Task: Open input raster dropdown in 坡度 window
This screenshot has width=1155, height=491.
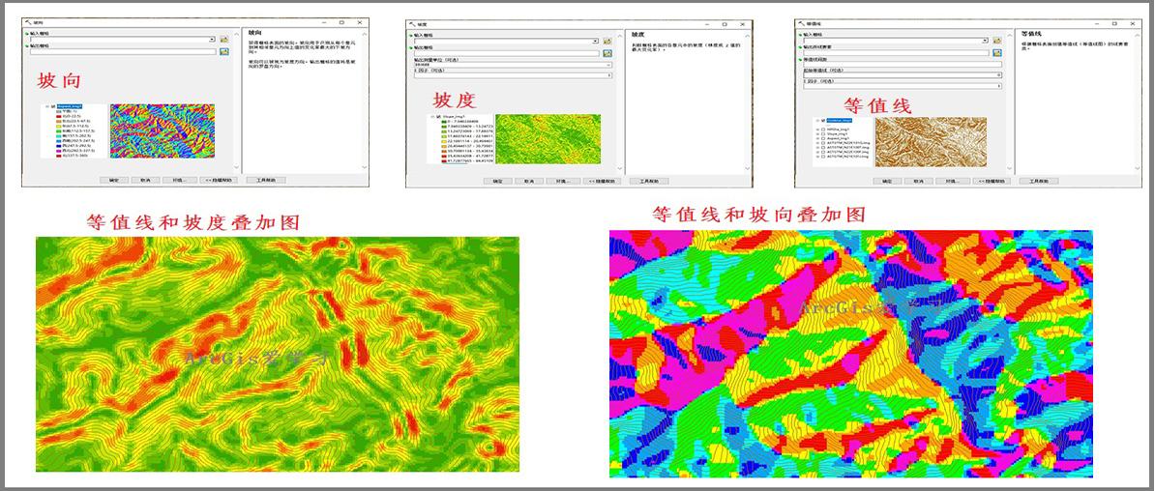Action: 595,42
